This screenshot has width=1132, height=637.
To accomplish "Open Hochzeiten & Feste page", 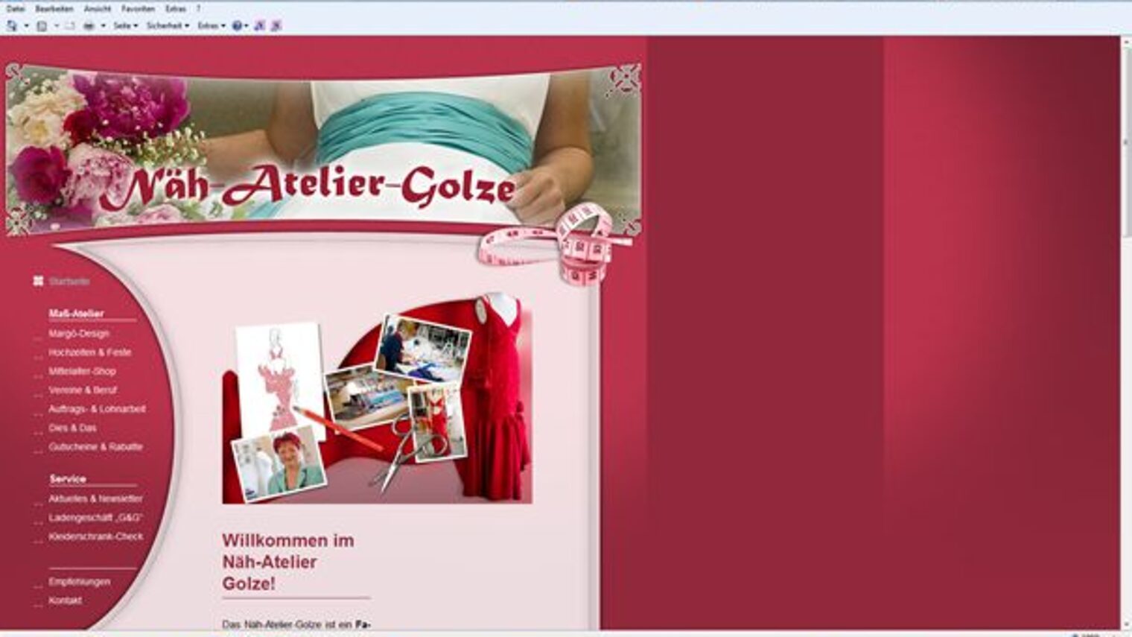I will pyautogui.click(x=89, y=352).
